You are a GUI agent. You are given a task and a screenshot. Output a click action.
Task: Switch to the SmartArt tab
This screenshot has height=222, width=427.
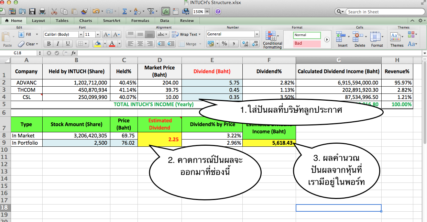coord(112,21)
